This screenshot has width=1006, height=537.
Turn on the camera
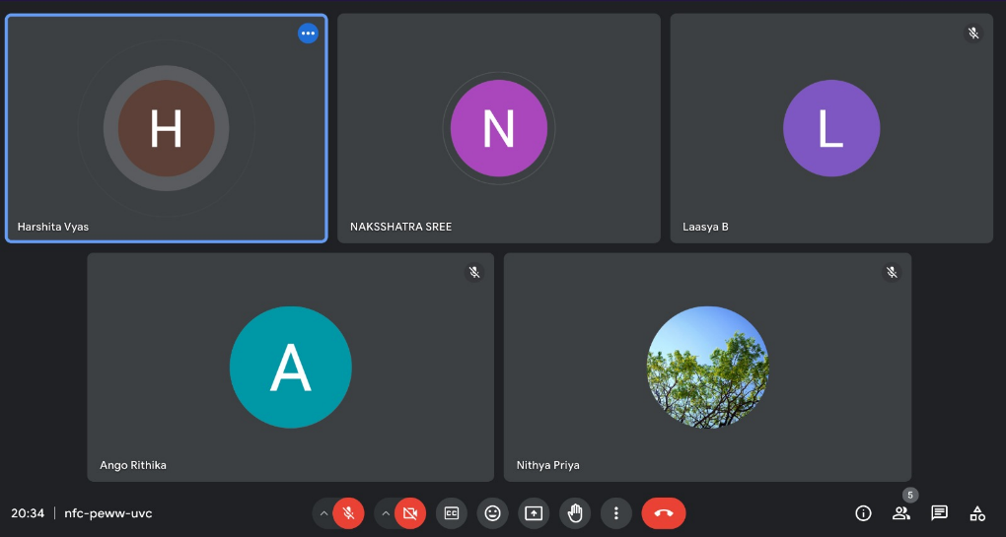(x=409, y=513)
